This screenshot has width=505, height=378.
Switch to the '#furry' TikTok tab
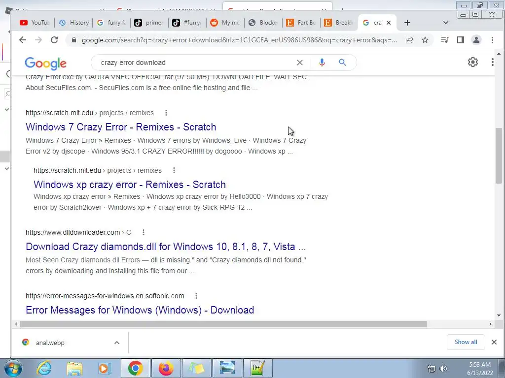(x=188, y=23)
